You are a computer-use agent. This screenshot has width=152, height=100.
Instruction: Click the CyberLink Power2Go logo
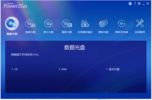15,6
